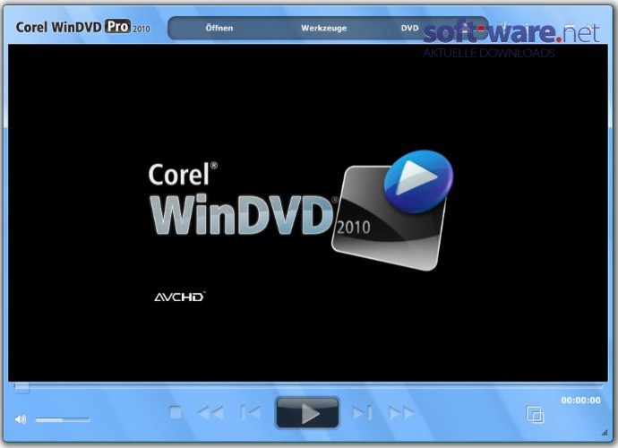Adjust the volume slider

pyautogui.click(x=63, y=420)
